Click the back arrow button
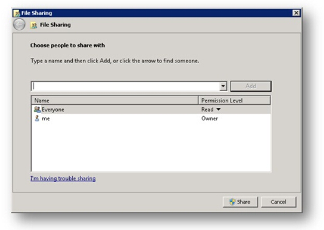 pyautogui.click(x=19, y=25)
